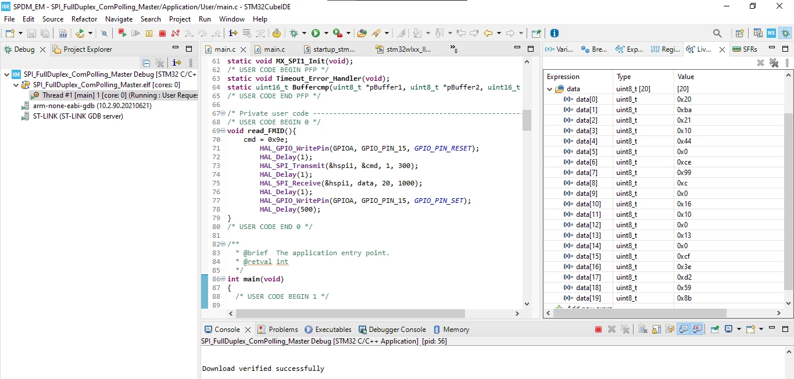
Task: Switch to the Device Configuration Tool (MX) perspective
Action: tap(771, 33)
